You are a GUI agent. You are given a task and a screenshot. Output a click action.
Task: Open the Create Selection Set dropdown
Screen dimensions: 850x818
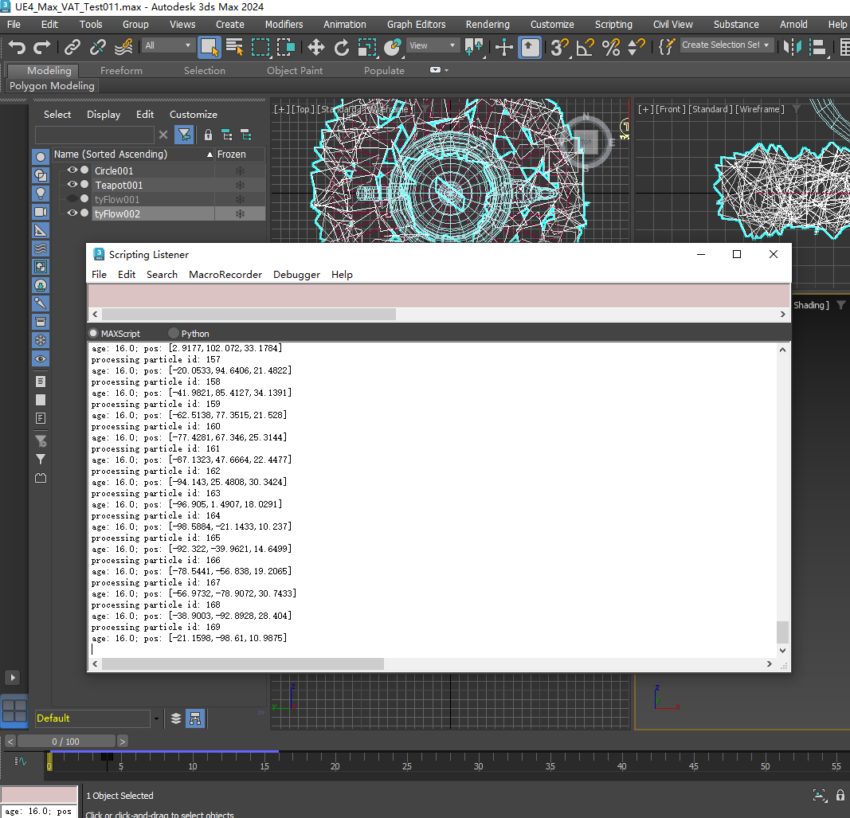726,45
